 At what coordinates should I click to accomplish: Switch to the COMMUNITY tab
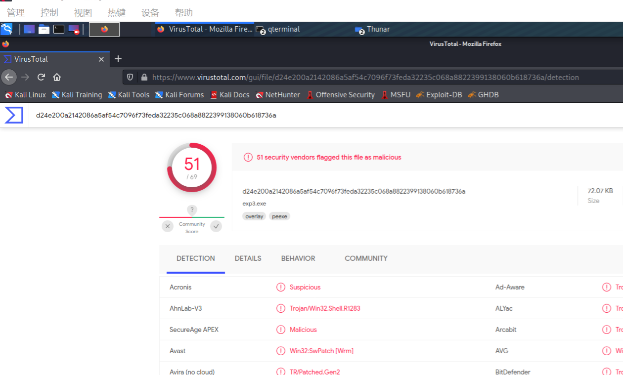pos(366,258)
